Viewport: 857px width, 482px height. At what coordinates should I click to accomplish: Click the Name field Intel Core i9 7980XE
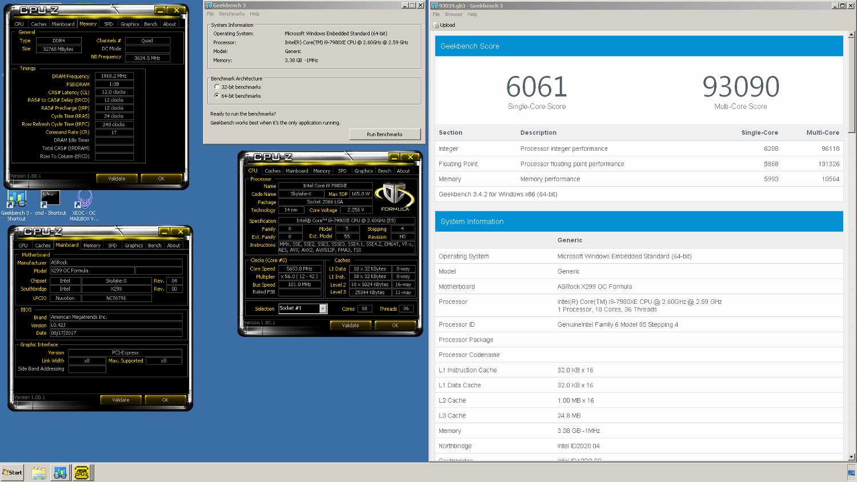(x=325, y=186)
